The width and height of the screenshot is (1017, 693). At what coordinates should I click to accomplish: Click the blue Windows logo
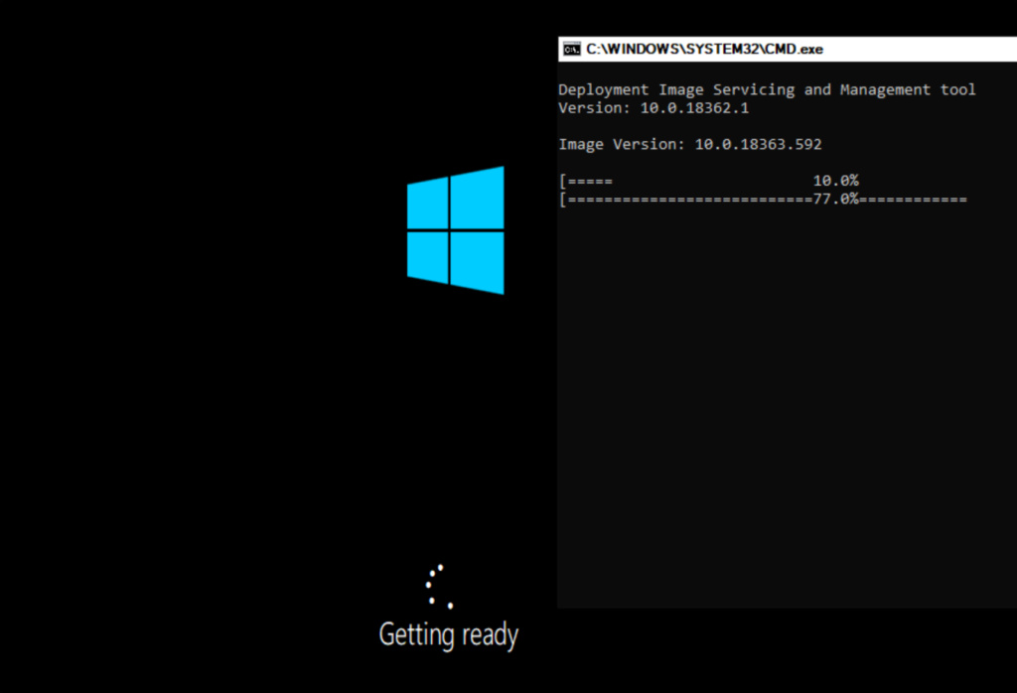click(455, 230)
